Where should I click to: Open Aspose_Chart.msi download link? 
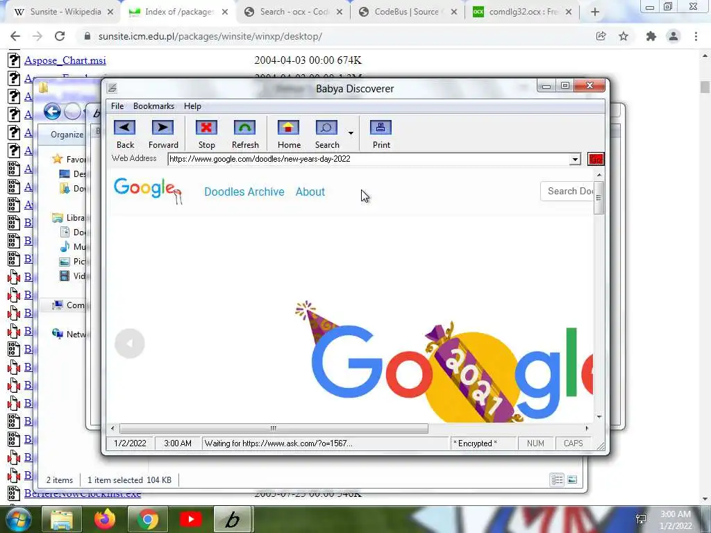pyautogui.click(x=65, y=60)
